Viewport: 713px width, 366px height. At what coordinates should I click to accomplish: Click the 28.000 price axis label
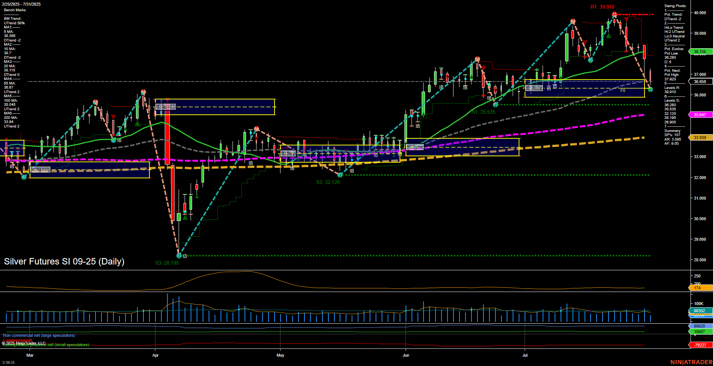coord(700,260)
